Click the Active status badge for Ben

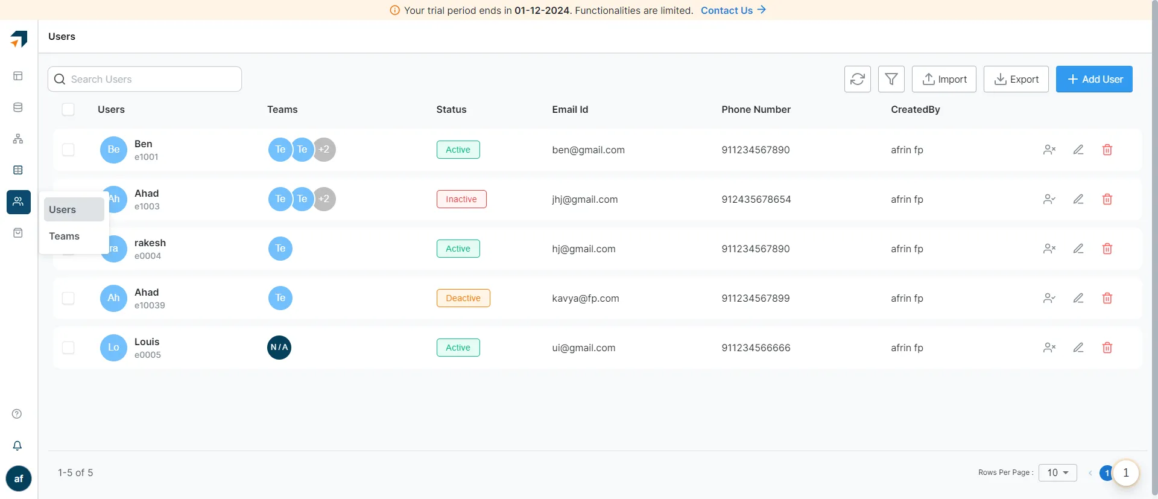click(458, 150)
